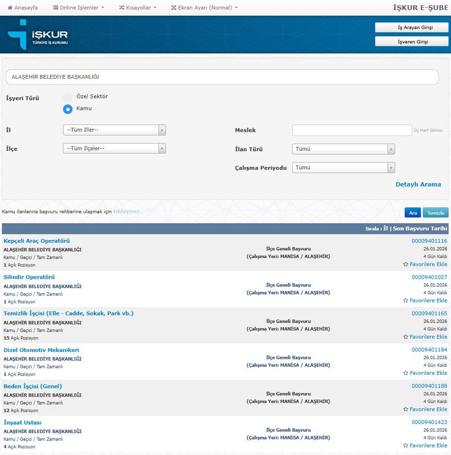The height and width of the screenshot is (455, 451).
Task: Select Özel Sektör radio button
Action: click(67, 97)
